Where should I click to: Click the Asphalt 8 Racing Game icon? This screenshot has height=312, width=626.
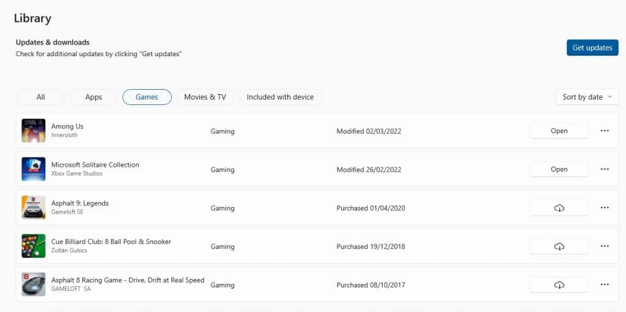coord(34,285)
